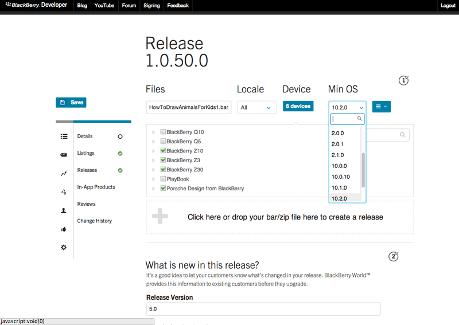The width and height of the screenshot is (459, 325).
Task: Open the settings gear icon in sidebar
Action: (x=64, y=248)
